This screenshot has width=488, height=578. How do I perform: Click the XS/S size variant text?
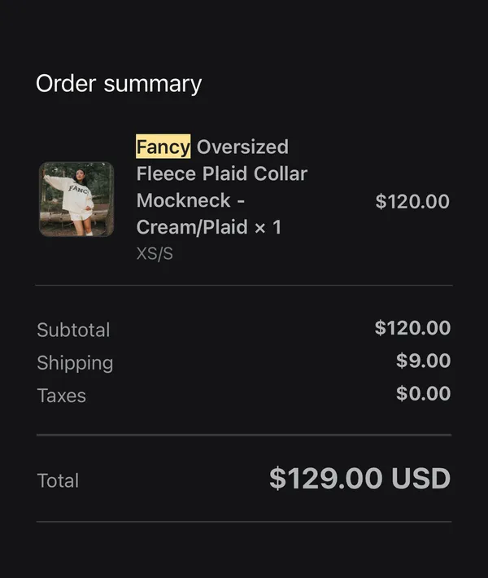[x=155, y=254]
